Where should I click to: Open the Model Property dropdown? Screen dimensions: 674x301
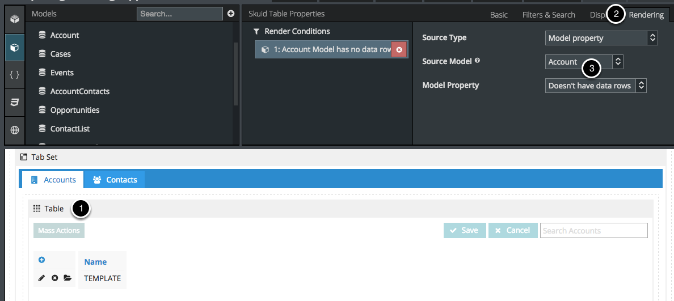(x=595, y=86)
